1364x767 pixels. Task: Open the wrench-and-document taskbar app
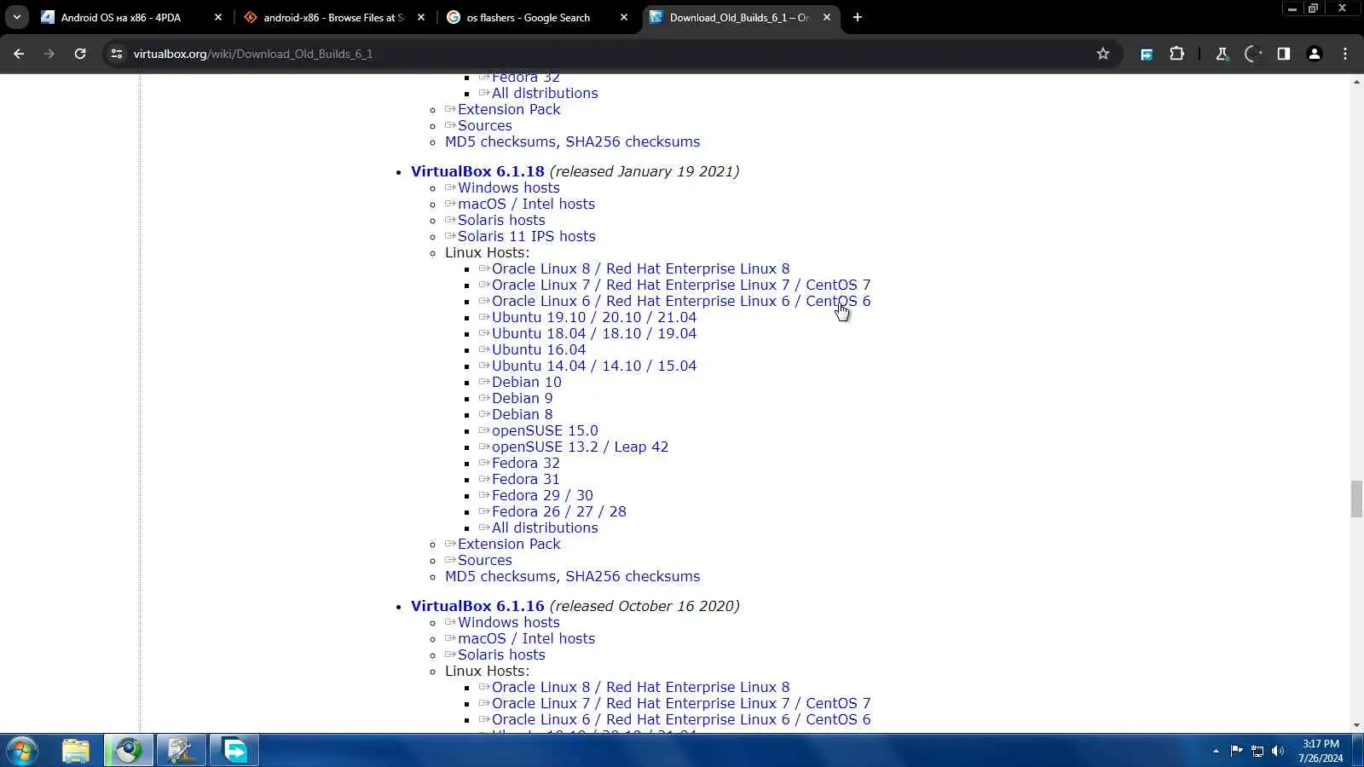tap(182, 751)
